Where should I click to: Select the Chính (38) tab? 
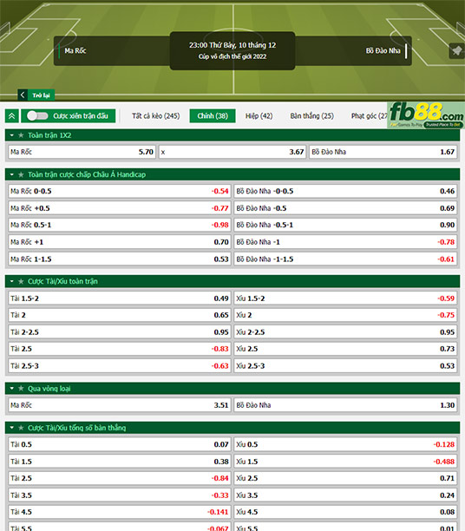click(x=213, y=115)
